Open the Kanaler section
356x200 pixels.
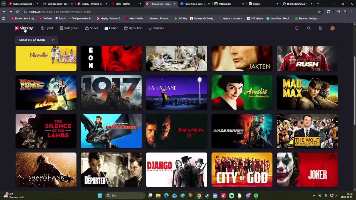(156, 28)
